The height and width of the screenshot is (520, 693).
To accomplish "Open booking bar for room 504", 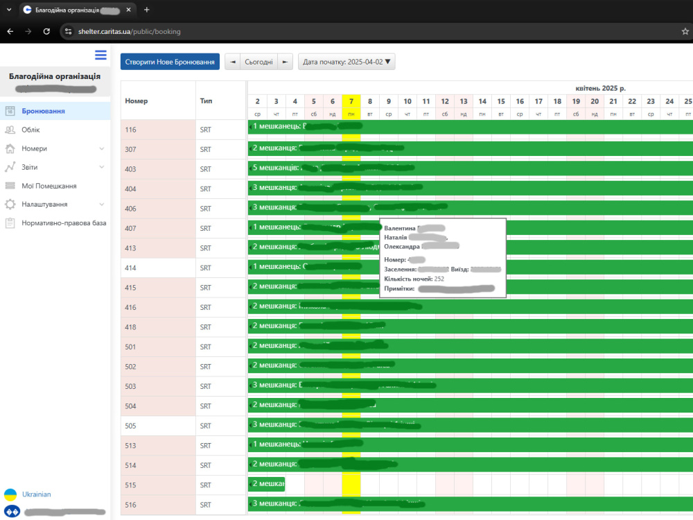I will point(471,405).
